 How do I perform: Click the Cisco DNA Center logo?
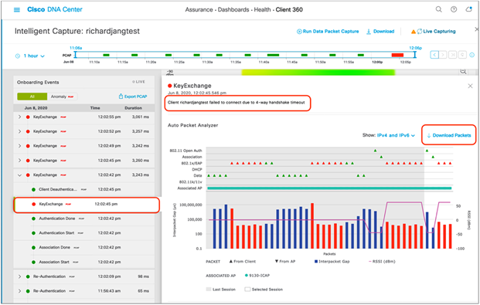pos(55,9)
